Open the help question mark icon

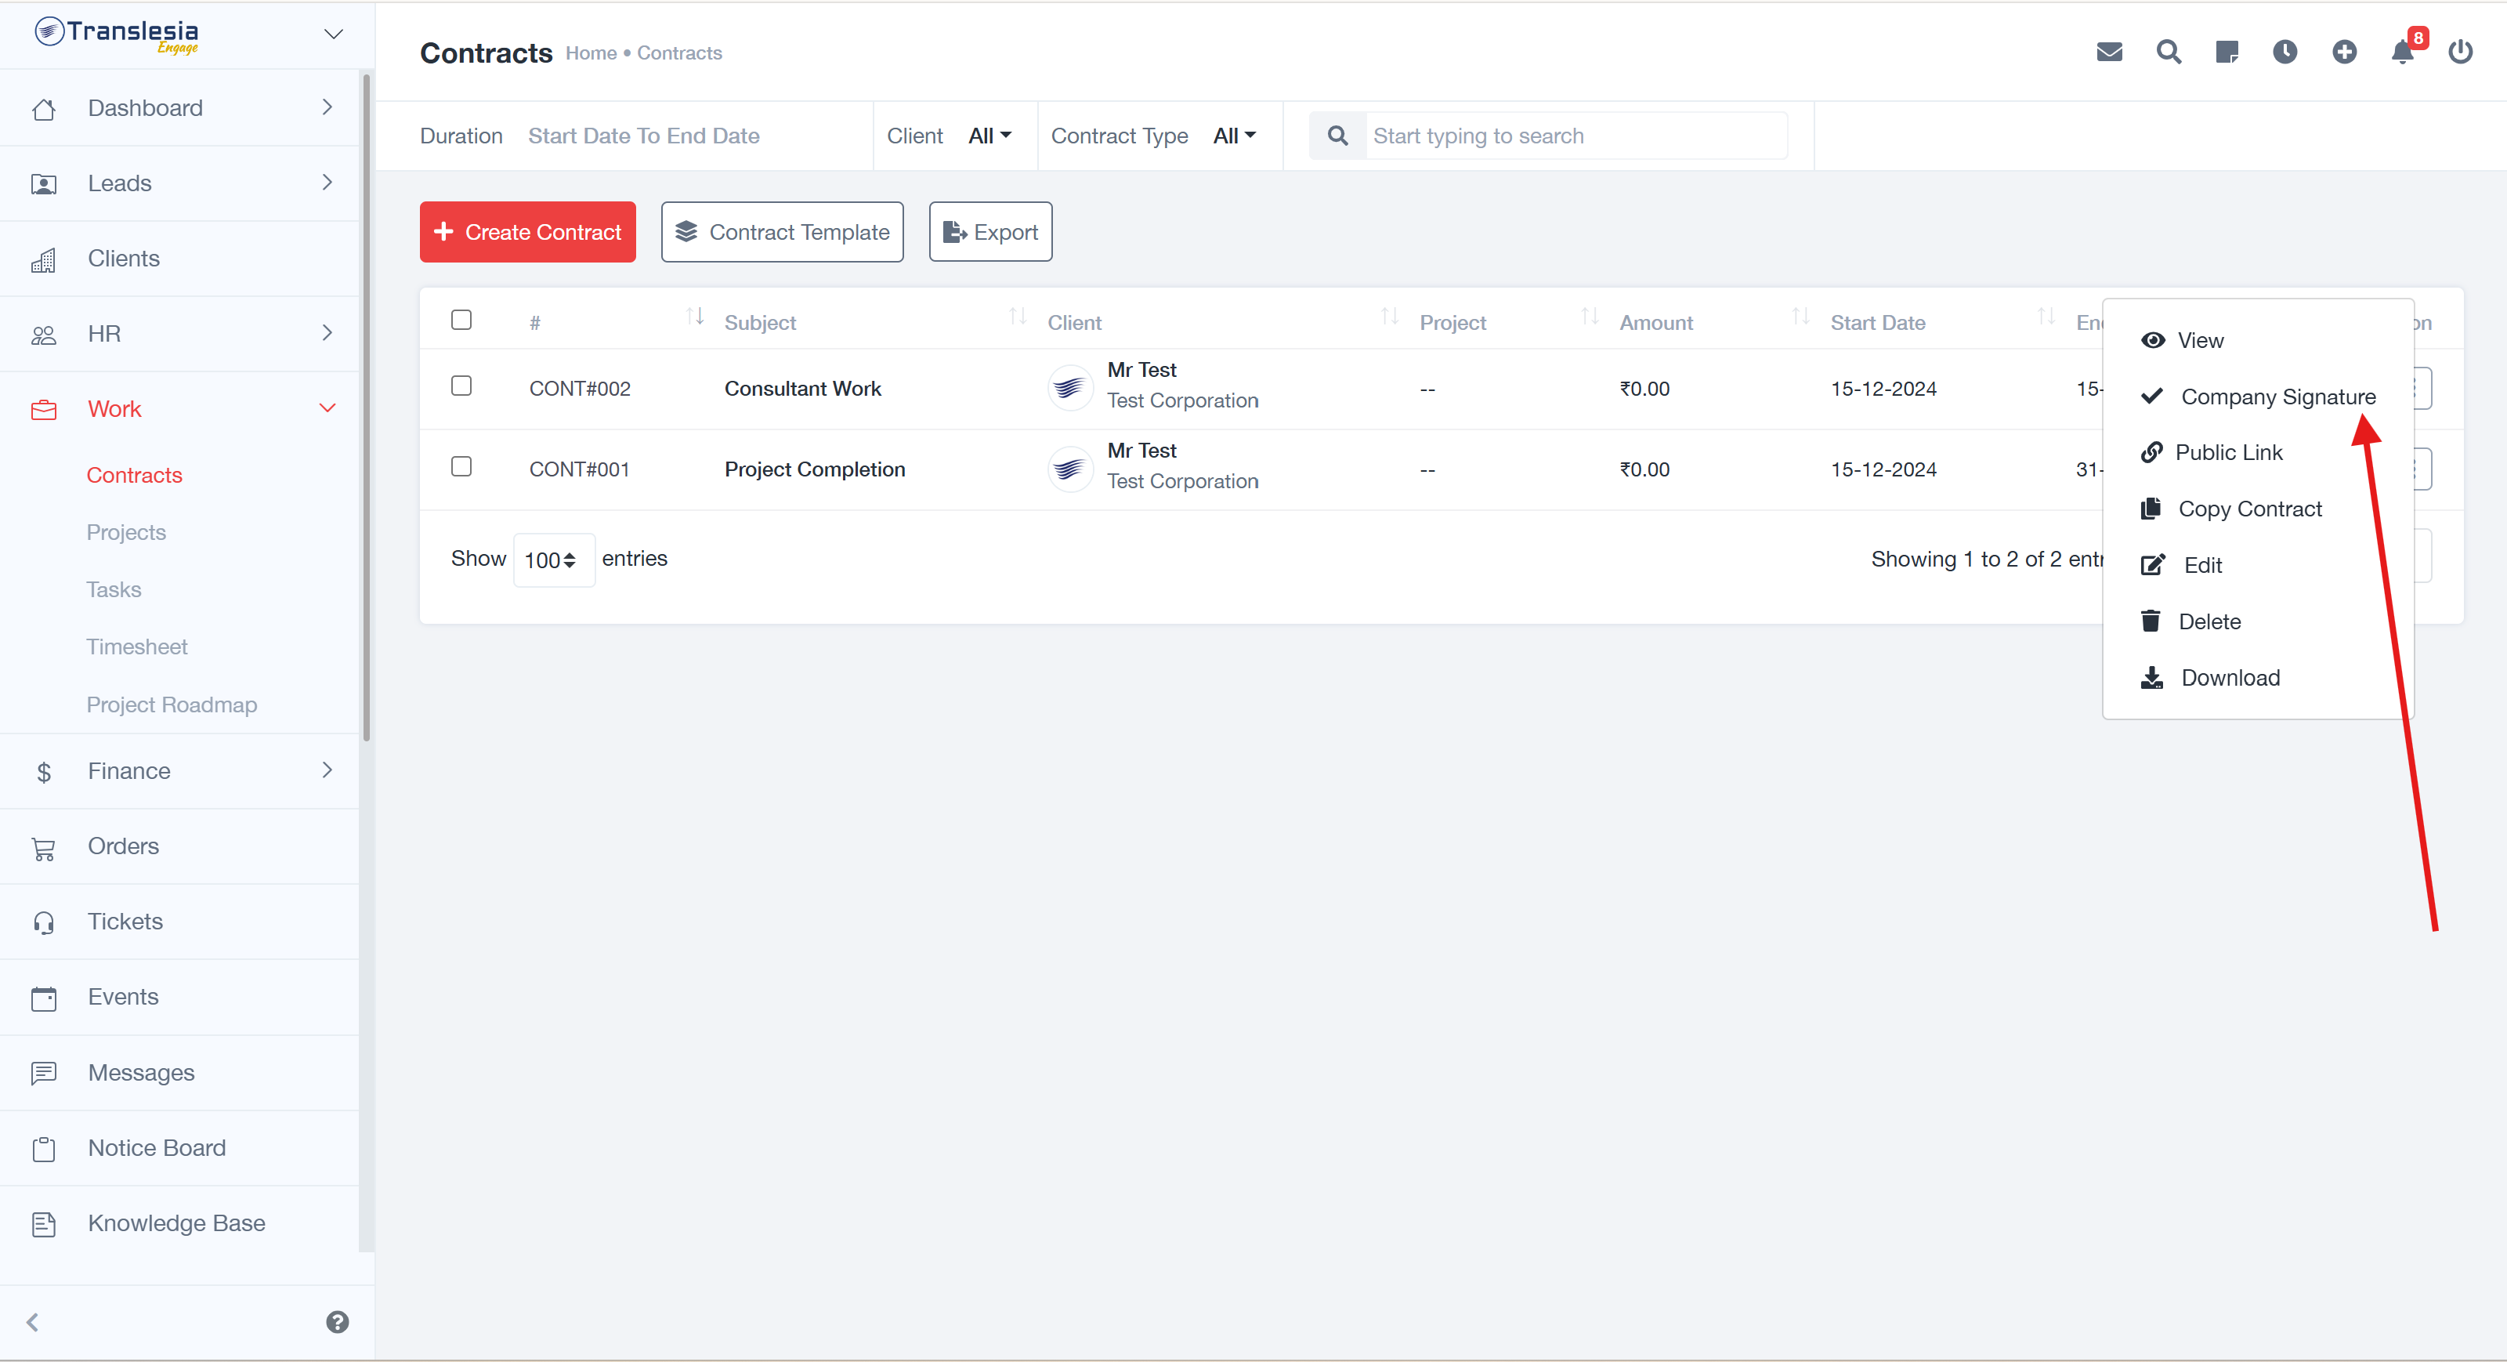click(337, 1321)
